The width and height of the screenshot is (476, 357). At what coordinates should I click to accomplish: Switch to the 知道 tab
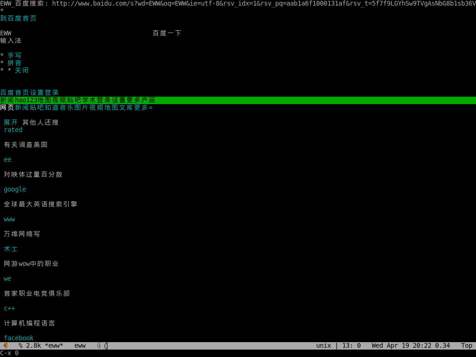pyautogui.click(x=52, y=107)
